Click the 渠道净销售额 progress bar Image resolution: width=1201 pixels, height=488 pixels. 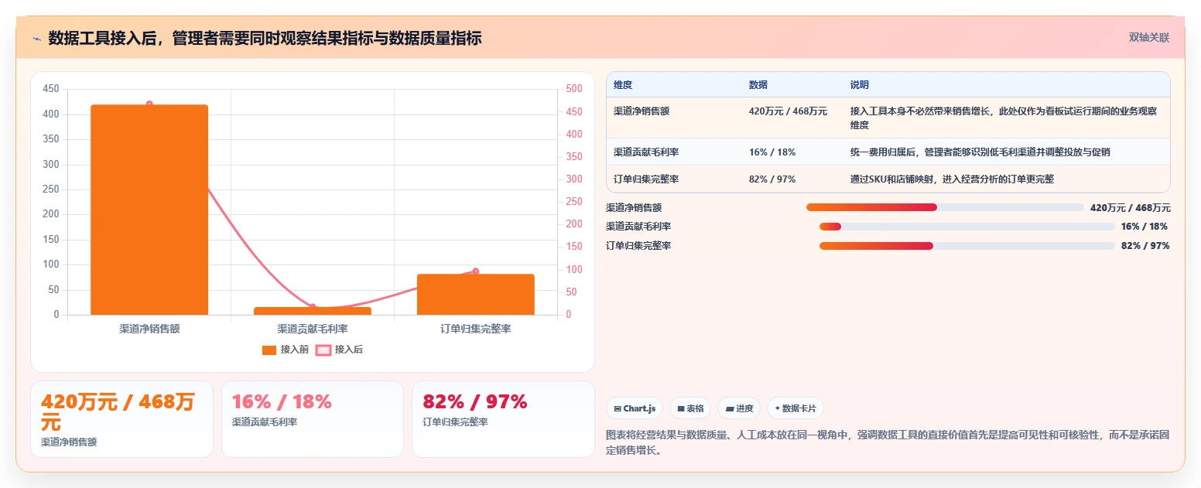pyautogui.click(x=945, y=207)
